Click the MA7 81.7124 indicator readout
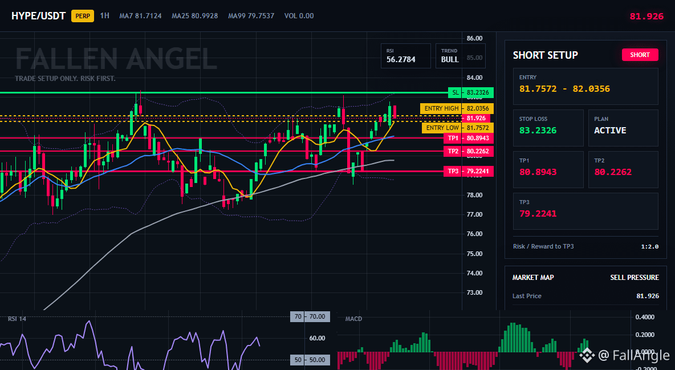Screen dimensions: 675x370 [140, 16]
